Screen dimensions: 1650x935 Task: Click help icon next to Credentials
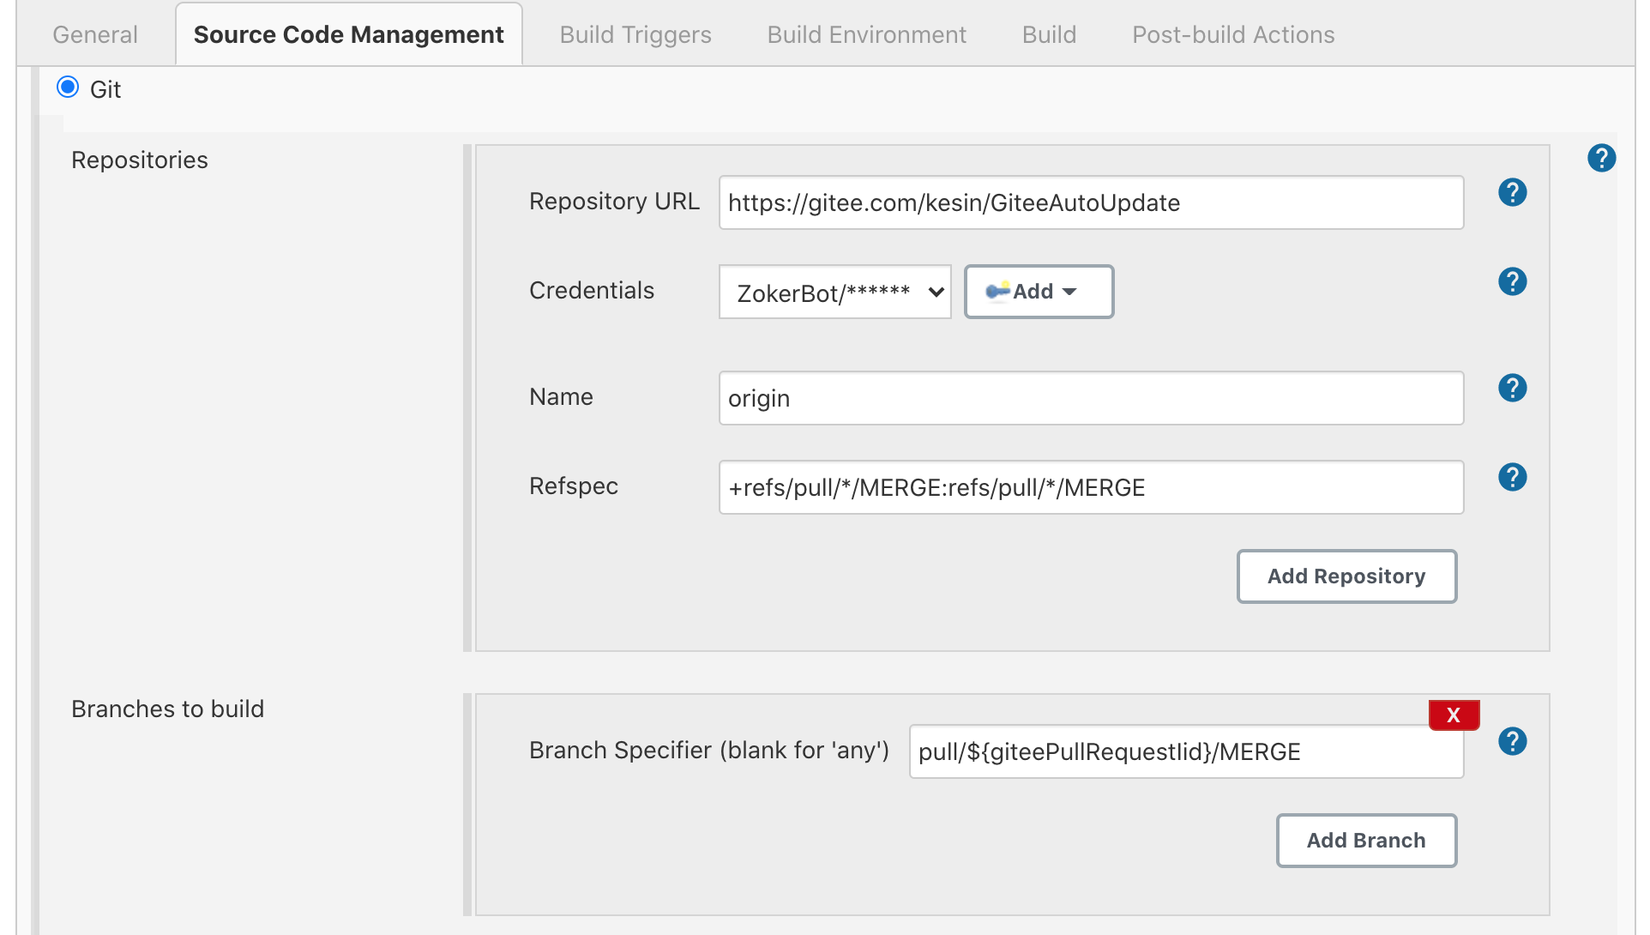point(1512,282)
